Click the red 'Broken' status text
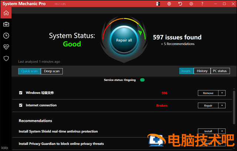This screenshot has width=237, height=151. [x=162, y=105]
